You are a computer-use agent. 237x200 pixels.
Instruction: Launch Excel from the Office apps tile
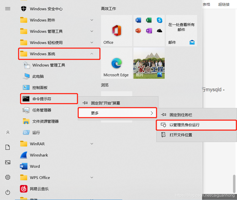pyautogui.click(x=149, y=20)
